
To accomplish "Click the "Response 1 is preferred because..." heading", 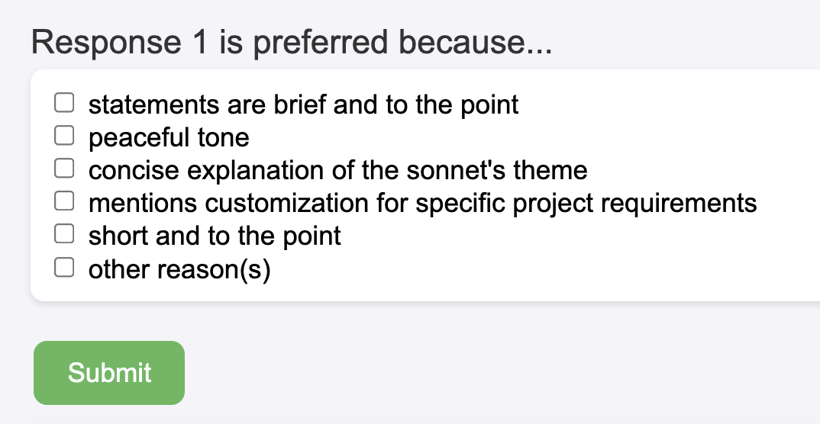I will pos(291,42).
